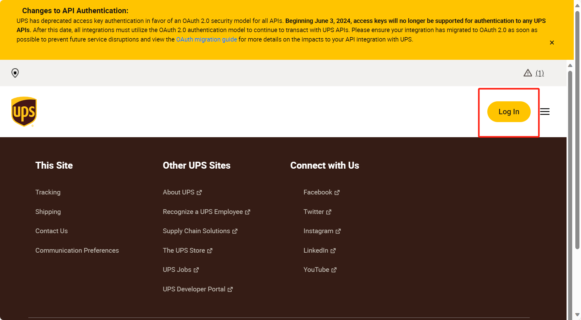This screenshot has width=581, height=320.
Task: Click the external-link icon beside YouTube
Action: point(334,270)
